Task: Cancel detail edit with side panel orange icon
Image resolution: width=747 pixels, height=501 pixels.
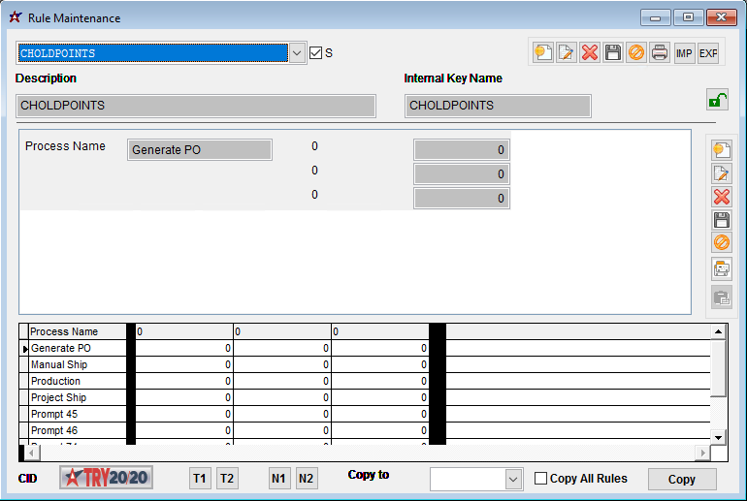Action: 721,243
